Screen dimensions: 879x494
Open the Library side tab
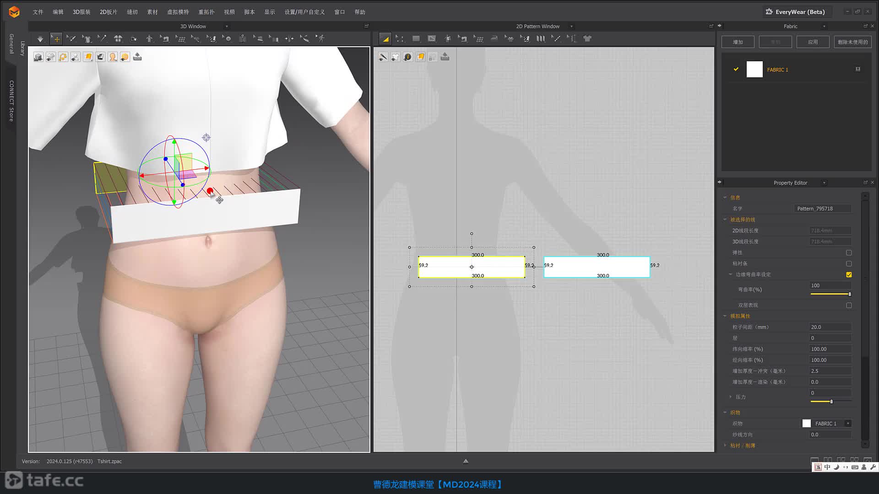(x=22, y=48)
